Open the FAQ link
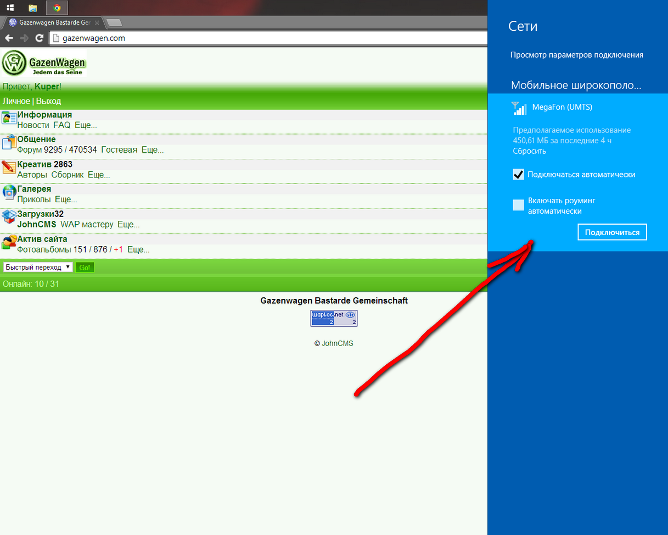Image resolution: width=668 pixels, height=535 pixels. 61,125
